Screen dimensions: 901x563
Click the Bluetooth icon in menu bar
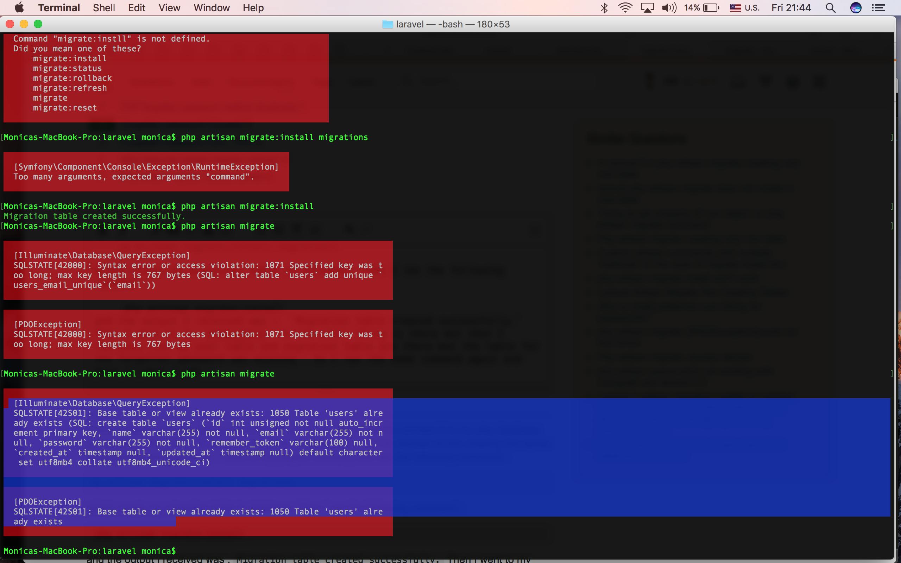tap(603, 8)
